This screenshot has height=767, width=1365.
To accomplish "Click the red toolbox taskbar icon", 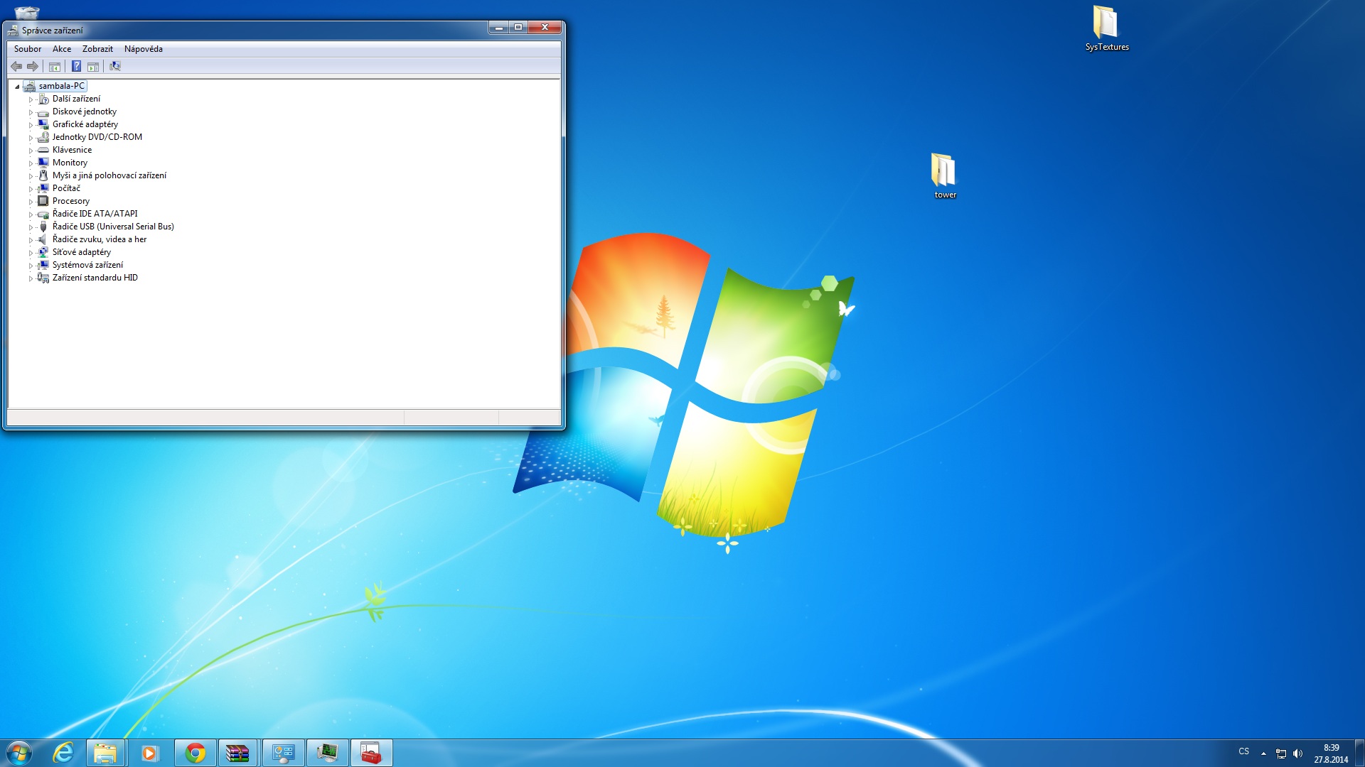I will 371,753.
